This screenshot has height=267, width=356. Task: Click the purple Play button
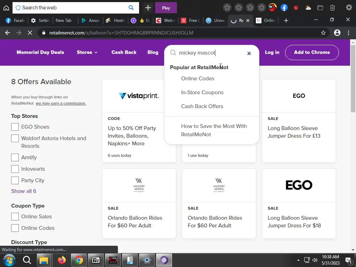pyautogui.click(x=166, y=8)
